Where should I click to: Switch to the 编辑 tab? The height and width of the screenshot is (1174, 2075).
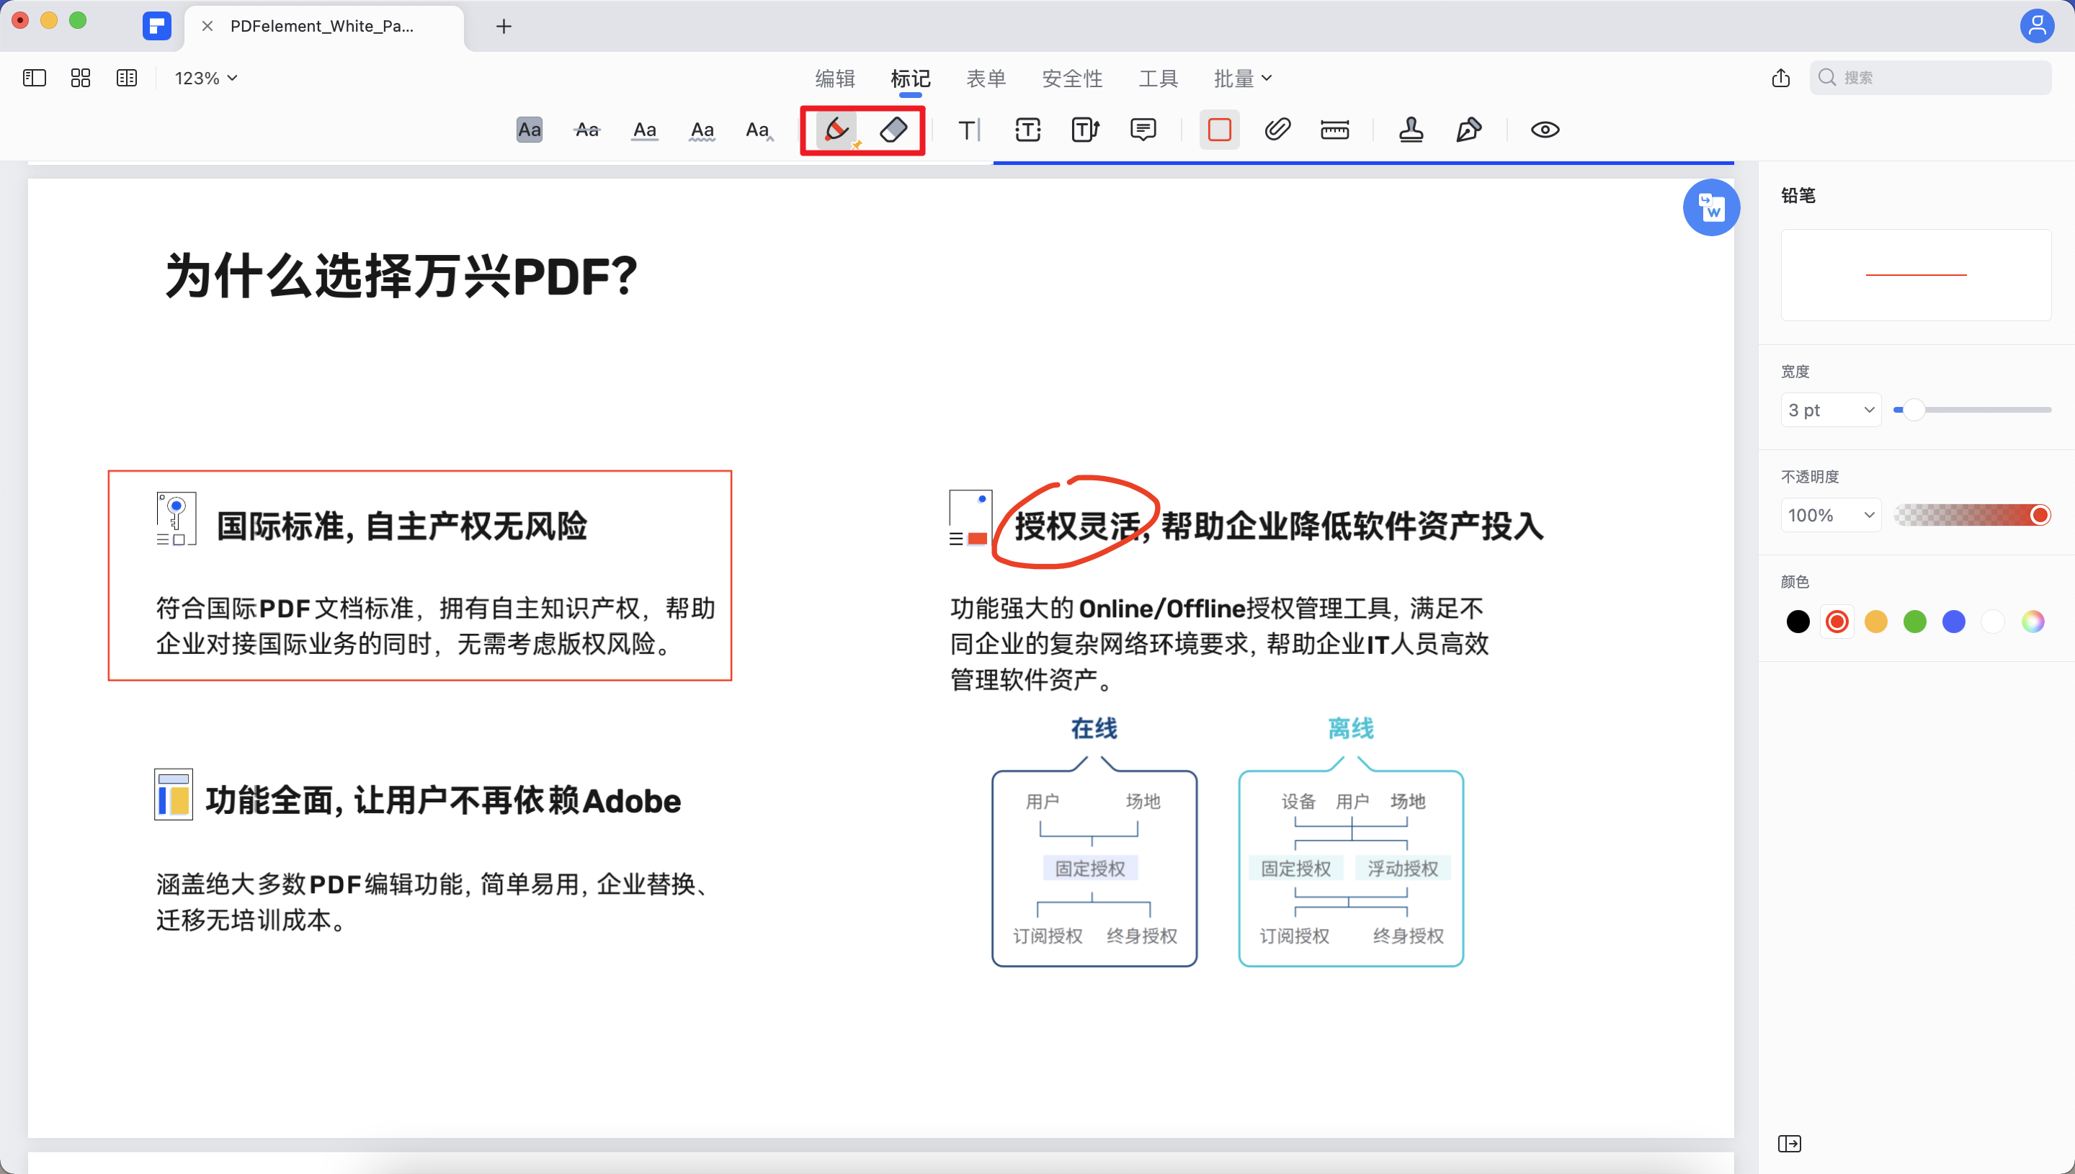click(834, 79)
